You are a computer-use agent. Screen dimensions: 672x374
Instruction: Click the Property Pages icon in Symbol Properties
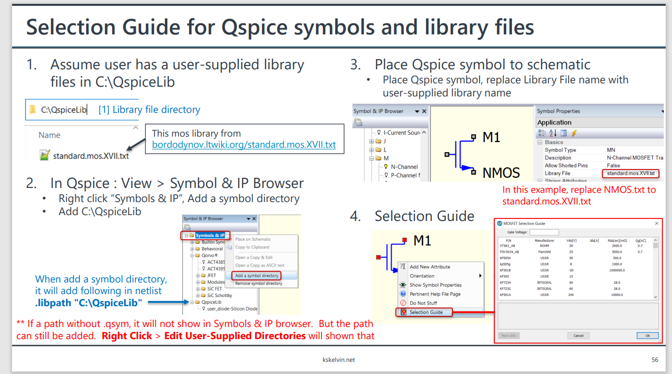tap(563, 133)
